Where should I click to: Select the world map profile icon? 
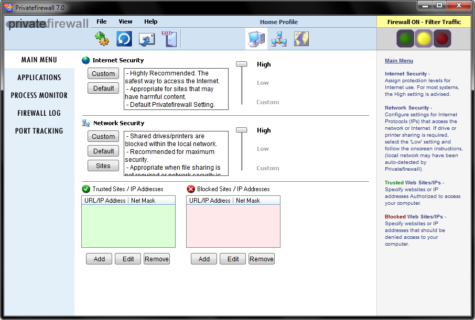click(x=301, y=39)
